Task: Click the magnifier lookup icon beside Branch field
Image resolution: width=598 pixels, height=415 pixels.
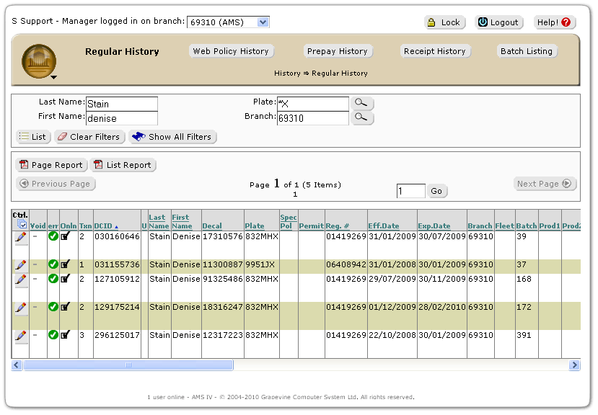Action: (x=362, y=117)
